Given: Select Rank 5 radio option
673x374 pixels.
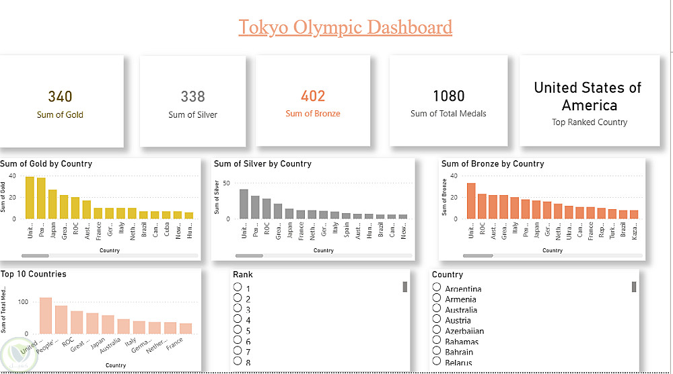Looking at the screenshot, I should [x=238, y=330].
